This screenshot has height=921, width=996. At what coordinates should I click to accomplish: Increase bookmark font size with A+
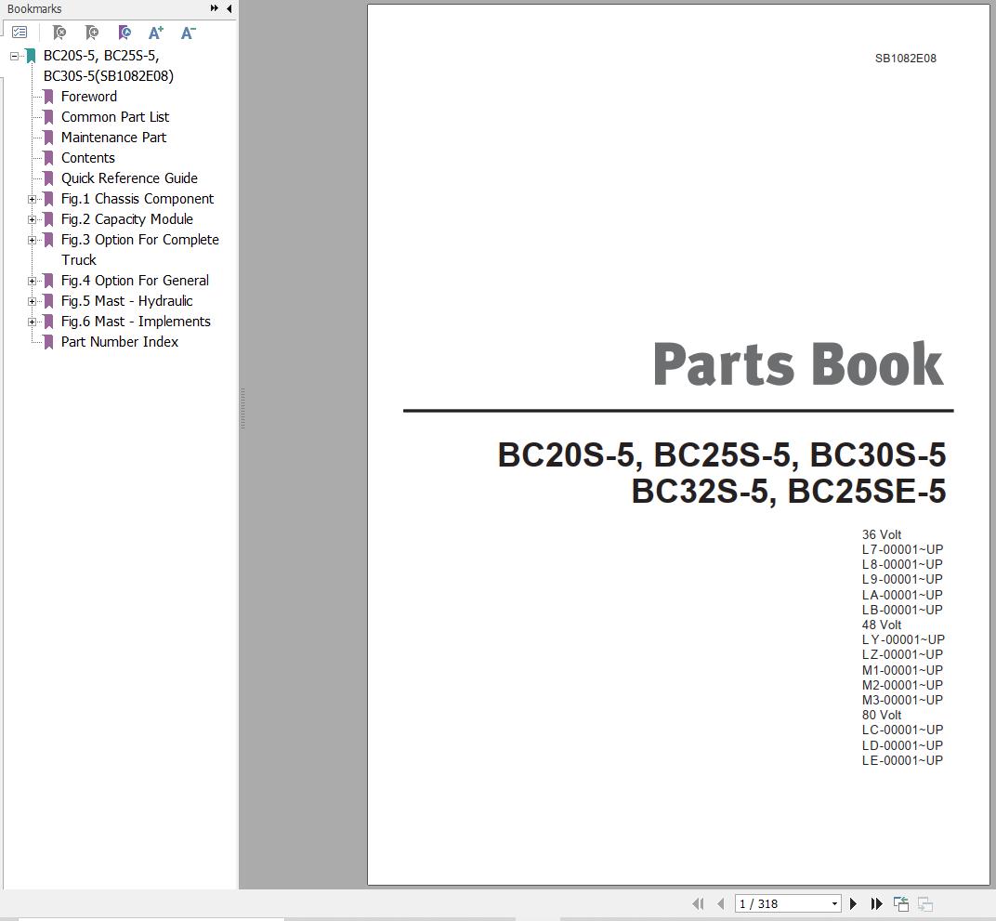tap(156, 33)
